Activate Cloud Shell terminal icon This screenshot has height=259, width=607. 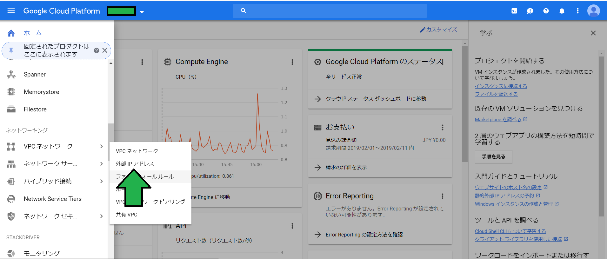(x=514, y=11)
